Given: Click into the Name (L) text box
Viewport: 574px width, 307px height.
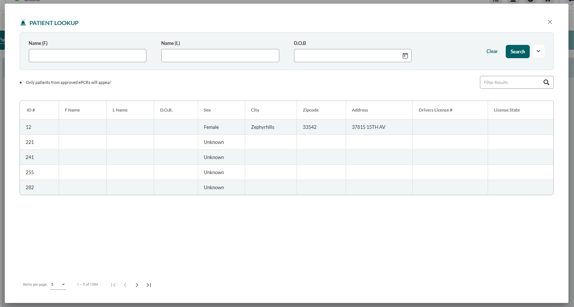Looking at the screenshot, I should tap(220, 56).
